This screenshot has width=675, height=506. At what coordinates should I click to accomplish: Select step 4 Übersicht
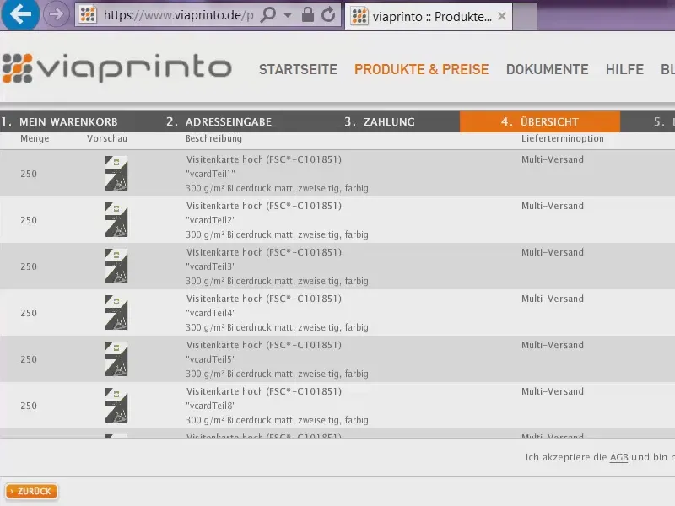tap(540, 121)
